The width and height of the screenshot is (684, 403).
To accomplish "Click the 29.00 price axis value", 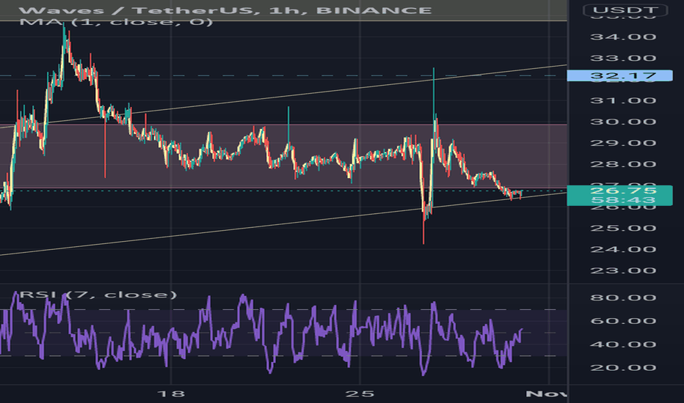I will [x=623, y=144].
